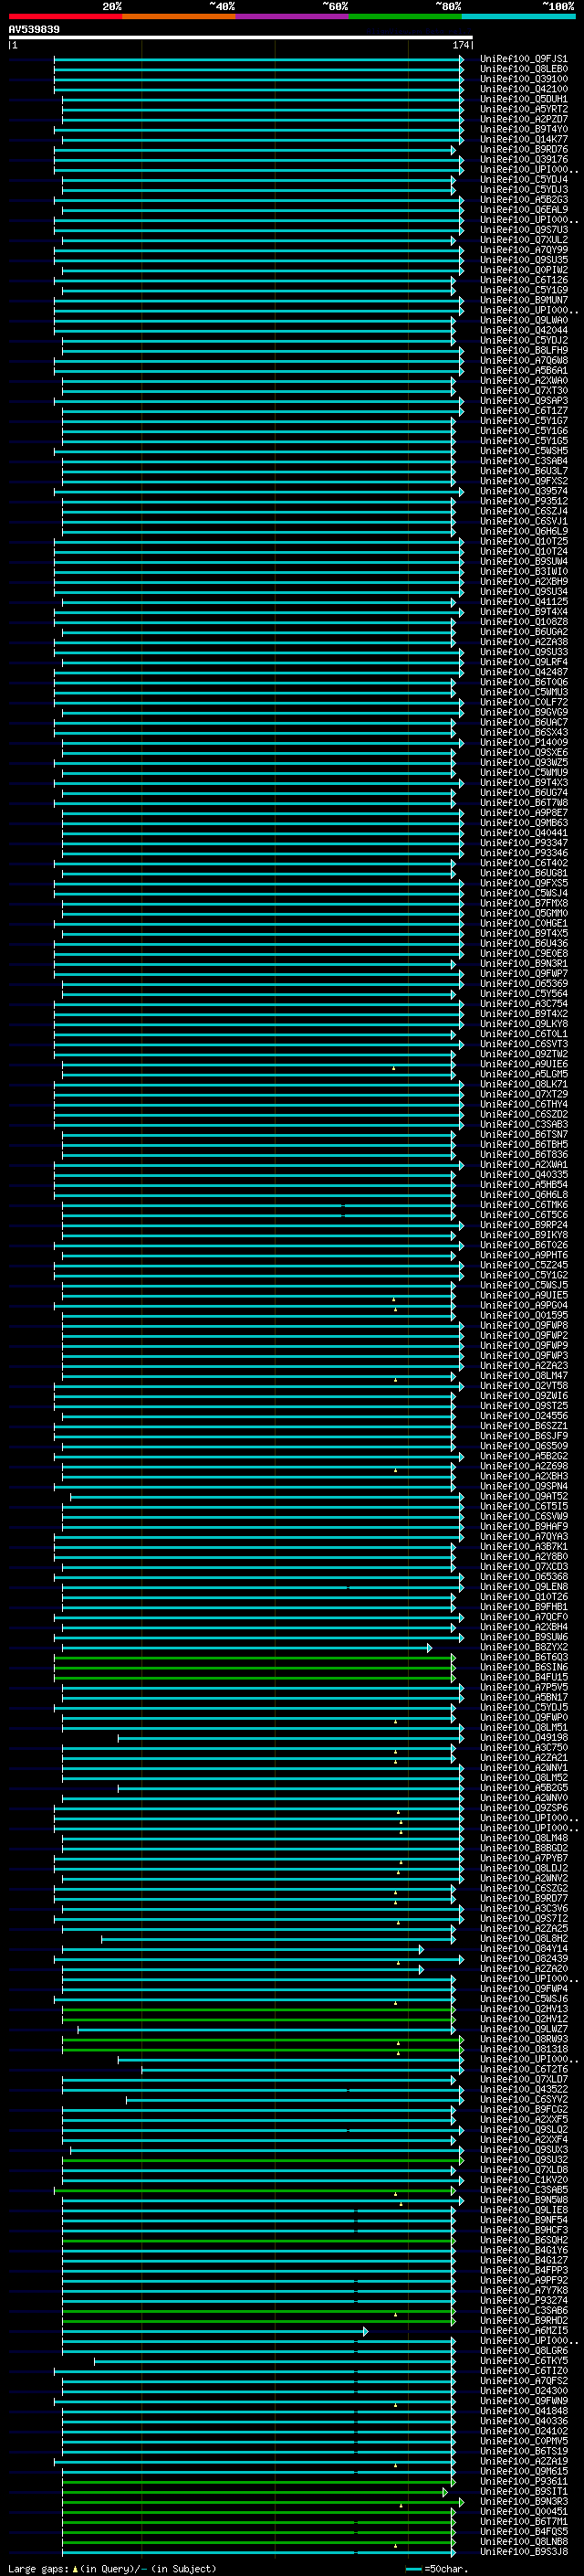Click hit label UniRef100_B8LFH9
This screenshot has height=2576, width=584.
click(523, 351)
